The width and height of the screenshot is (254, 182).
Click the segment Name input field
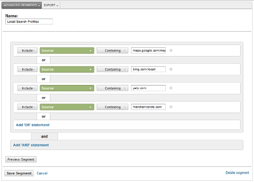29,21
